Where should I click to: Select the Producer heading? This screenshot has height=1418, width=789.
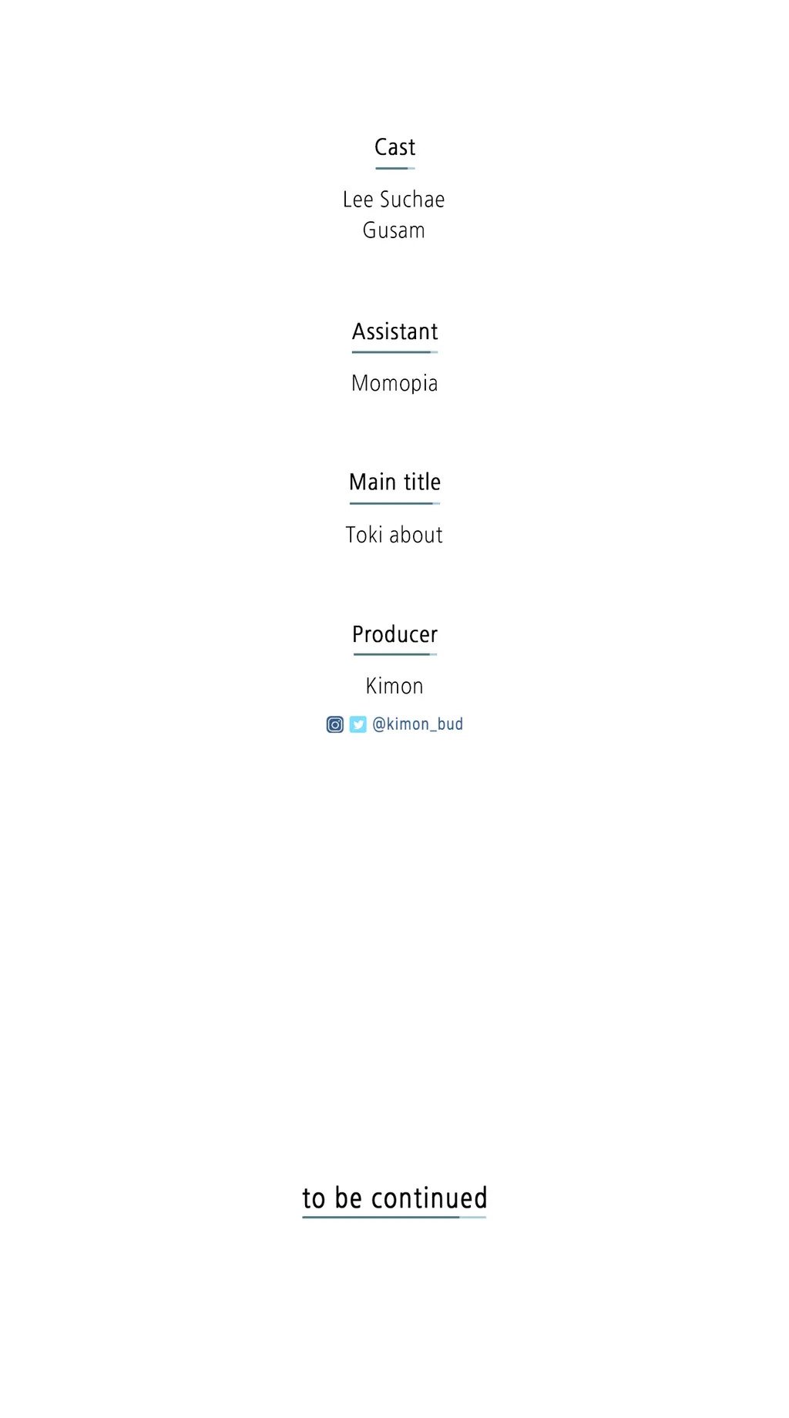[x=394, y=634]
